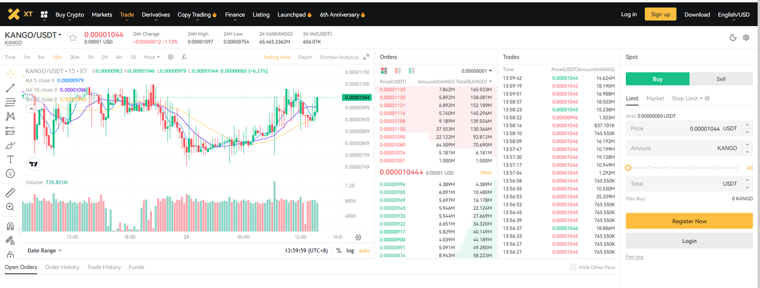This screenshot has height=288, width=760.
Task: Select the ruler measure tool
Action: 10,193
